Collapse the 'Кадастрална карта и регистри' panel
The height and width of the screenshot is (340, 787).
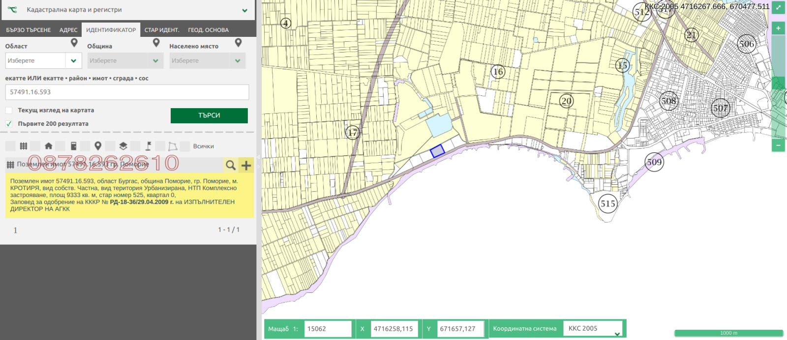(x=244, y=10)
